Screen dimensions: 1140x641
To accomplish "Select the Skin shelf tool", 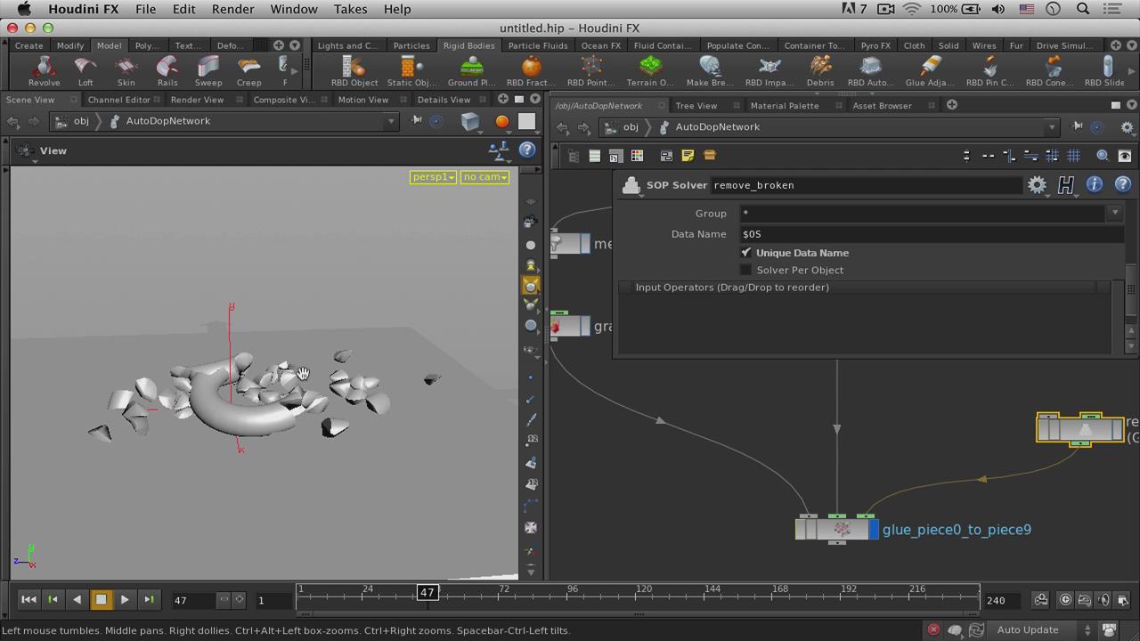I will point(126,71).
